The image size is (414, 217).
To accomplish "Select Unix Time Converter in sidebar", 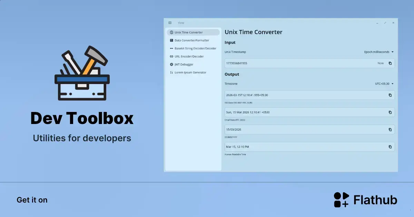I will point(193,32).
